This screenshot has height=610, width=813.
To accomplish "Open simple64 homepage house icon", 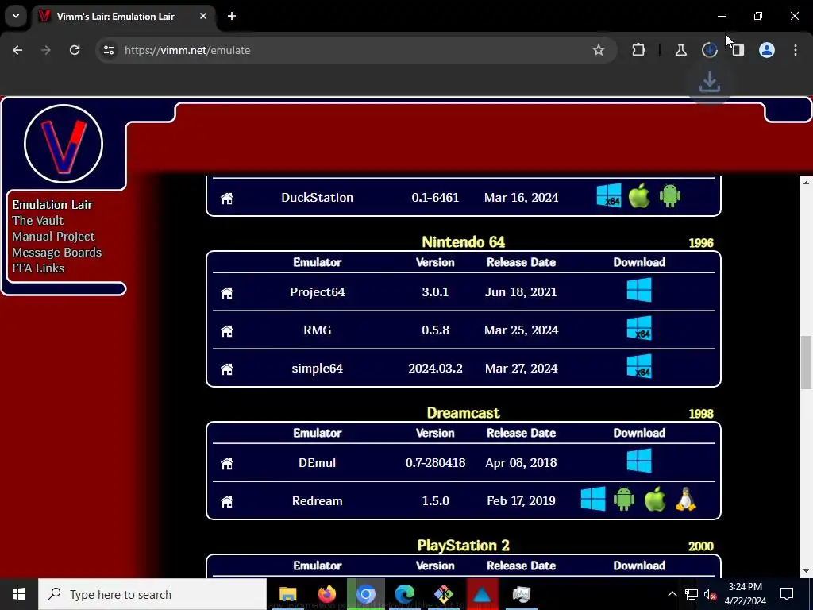I will pos(227,369).
